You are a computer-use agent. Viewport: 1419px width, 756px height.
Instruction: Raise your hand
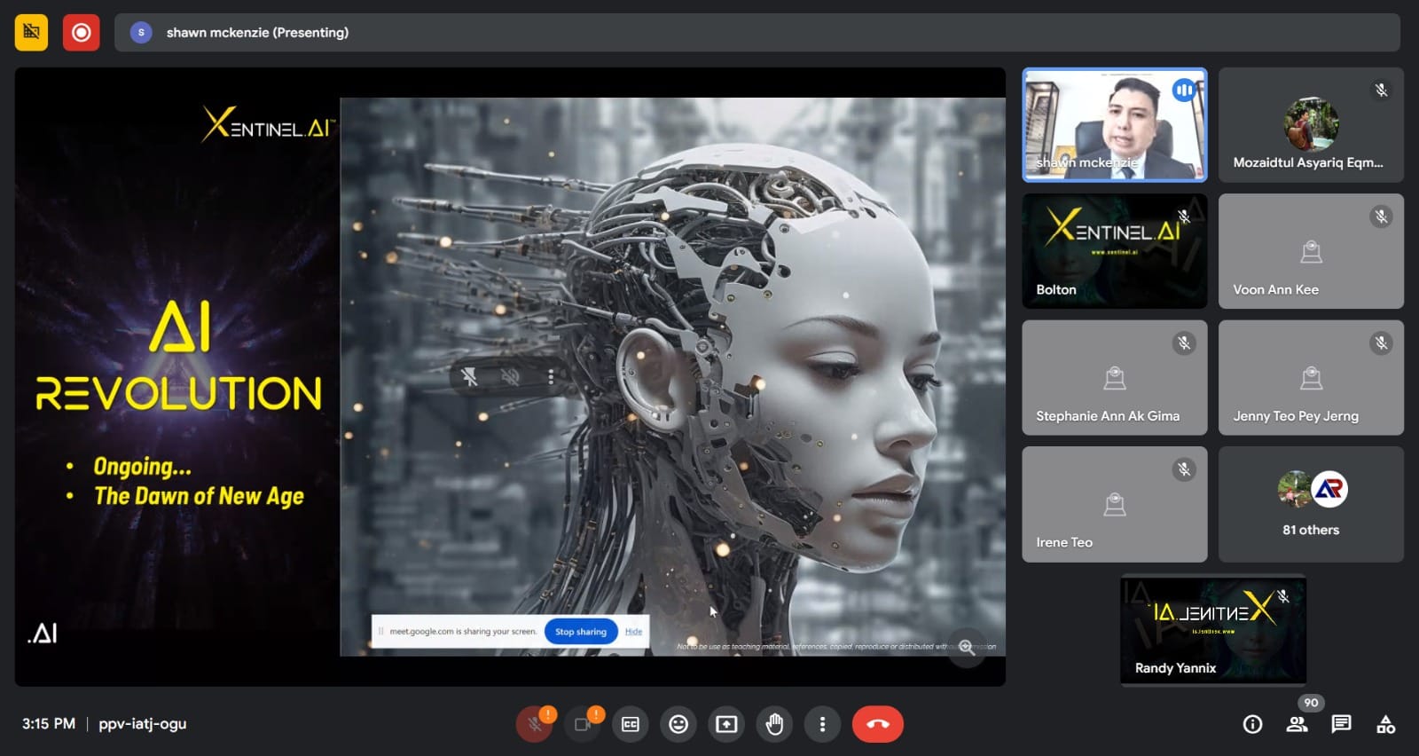774,725
